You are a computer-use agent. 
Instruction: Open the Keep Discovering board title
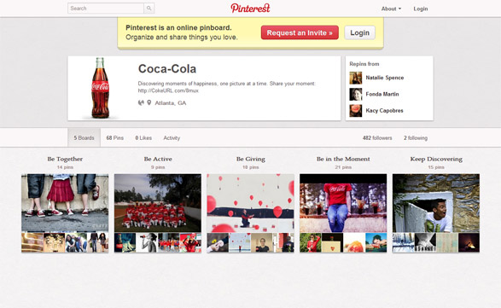436,159
